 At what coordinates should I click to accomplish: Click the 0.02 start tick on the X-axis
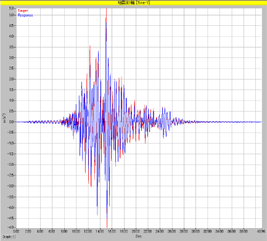coord(17,231)
